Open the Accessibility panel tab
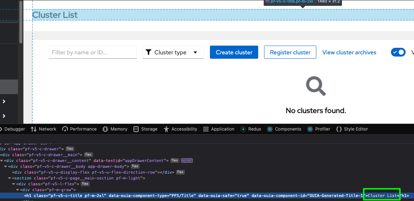Viewport: 414px width, 201px height. (180, 129)
